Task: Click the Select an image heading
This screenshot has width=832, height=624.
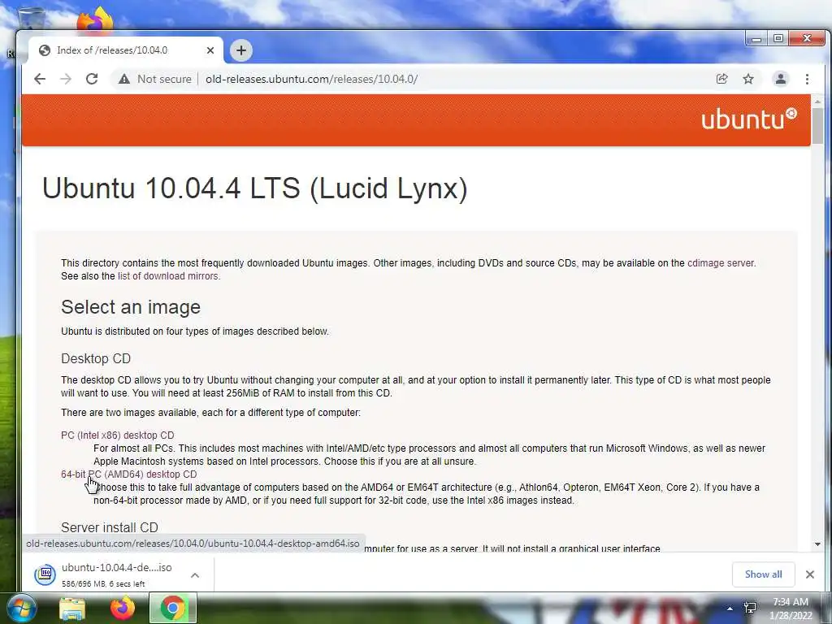Action: (131, 307)
